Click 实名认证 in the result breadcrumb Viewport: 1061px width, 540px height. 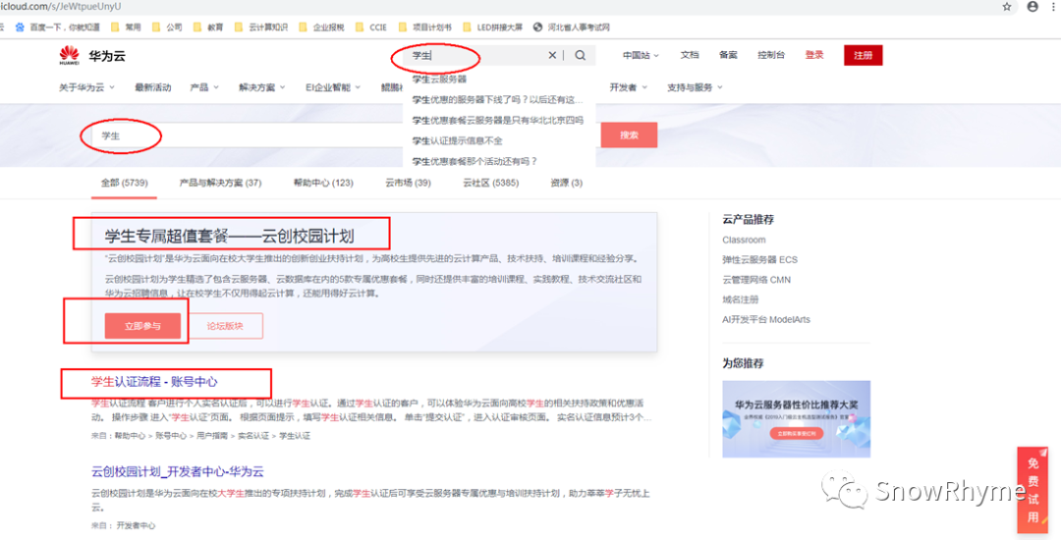(252, 436)
